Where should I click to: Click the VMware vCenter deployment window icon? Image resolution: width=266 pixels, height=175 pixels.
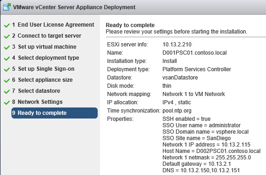click(x=7, y=7)
